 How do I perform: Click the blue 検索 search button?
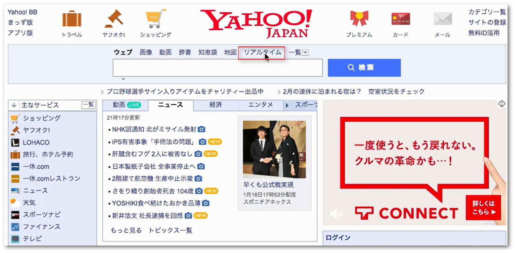point(364,68)
